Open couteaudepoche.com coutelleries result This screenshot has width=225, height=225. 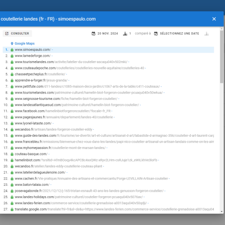79,68
